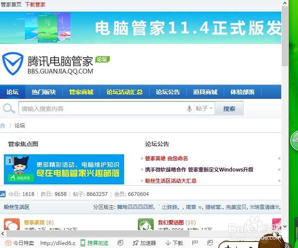The height and width of the screenshot is (248, 298).
Task: Click the 跨屏浏览 status bar label
Action: pos(97,243)
